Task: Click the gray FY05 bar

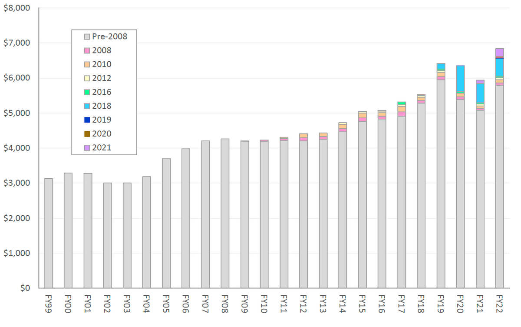Action: pyautogui.click(x=166, y=223)
